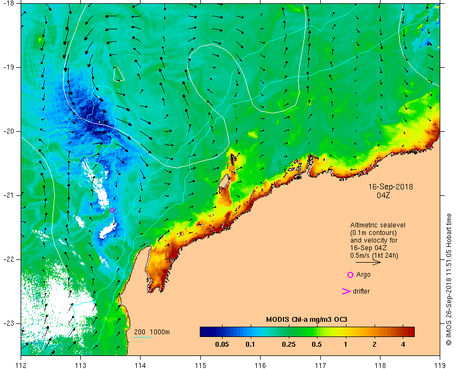The image size is (456, 369).
Task: Click the '200 1000m' depth label
Action: 152,332
